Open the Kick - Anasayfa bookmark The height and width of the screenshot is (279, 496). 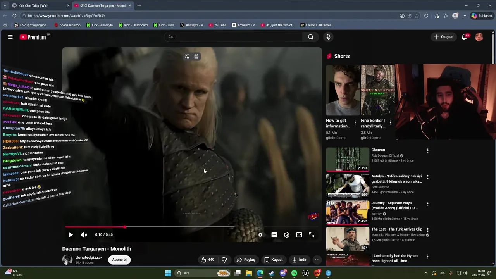100,25
